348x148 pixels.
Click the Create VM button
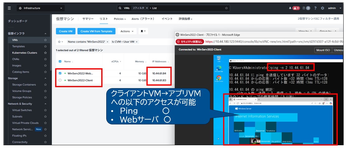click(x=65, y=31)
